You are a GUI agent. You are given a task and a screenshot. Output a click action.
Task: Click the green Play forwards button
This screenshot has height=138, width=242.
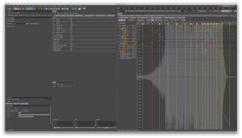(x=202, y=11)
